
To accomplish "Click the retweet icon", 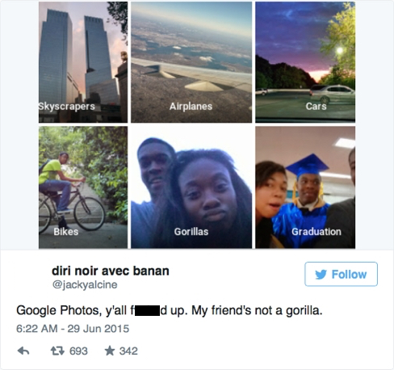I will pyautogui.click(x=57, y=351).
